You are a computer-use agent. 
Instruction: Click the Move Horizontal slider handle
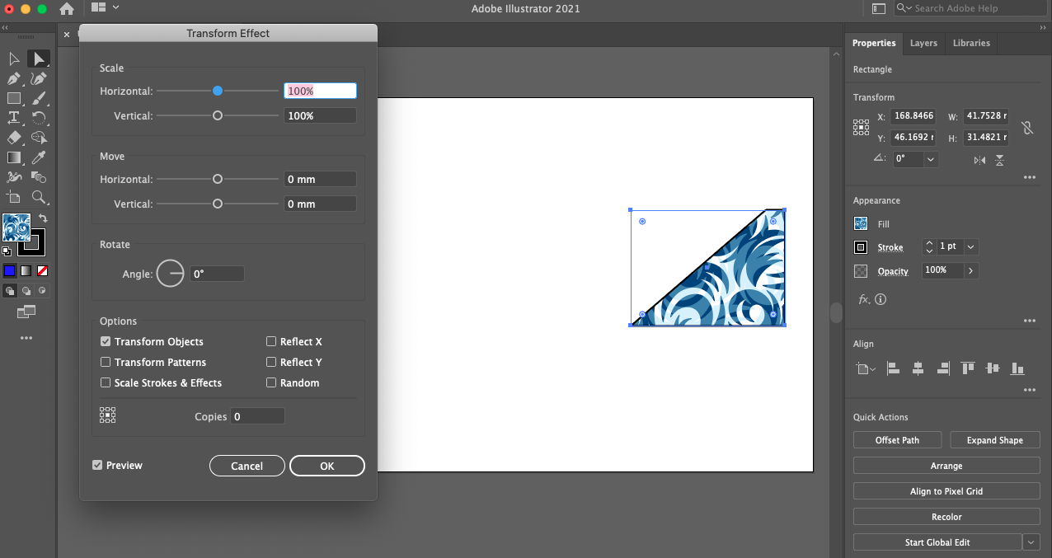click(x=218, y=179)
